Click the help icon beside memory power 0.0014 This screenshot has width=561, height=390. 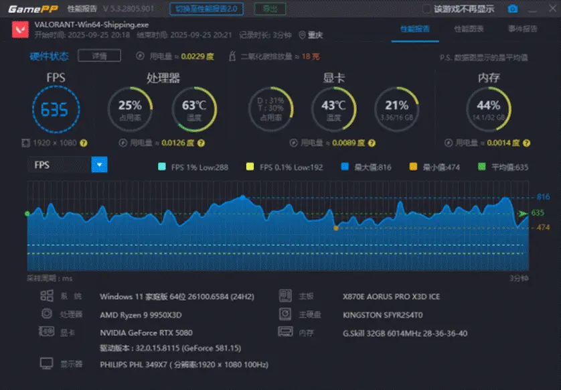pos(526,143)
